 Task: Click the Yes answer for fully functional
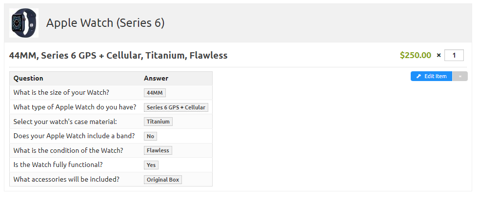coord(151,165)
